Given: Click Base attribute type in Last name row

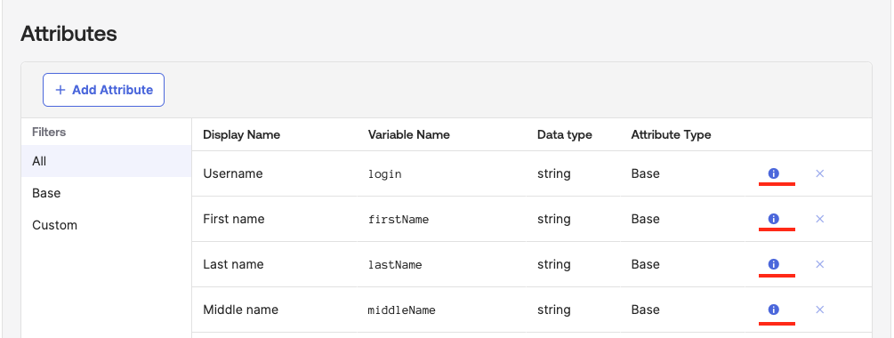Looking at the screenshot, I should click(x=646, y=264).
